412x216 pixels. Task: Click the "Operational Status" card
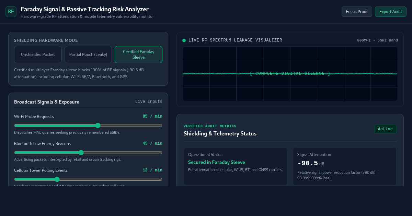coord(236,167)
